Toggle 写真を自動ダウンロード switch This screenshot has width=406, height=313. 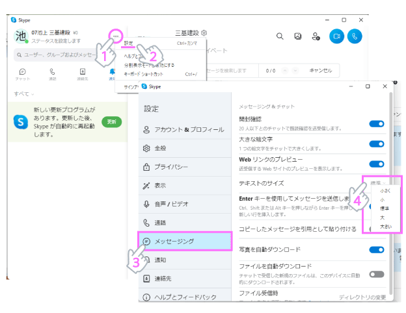377,249
